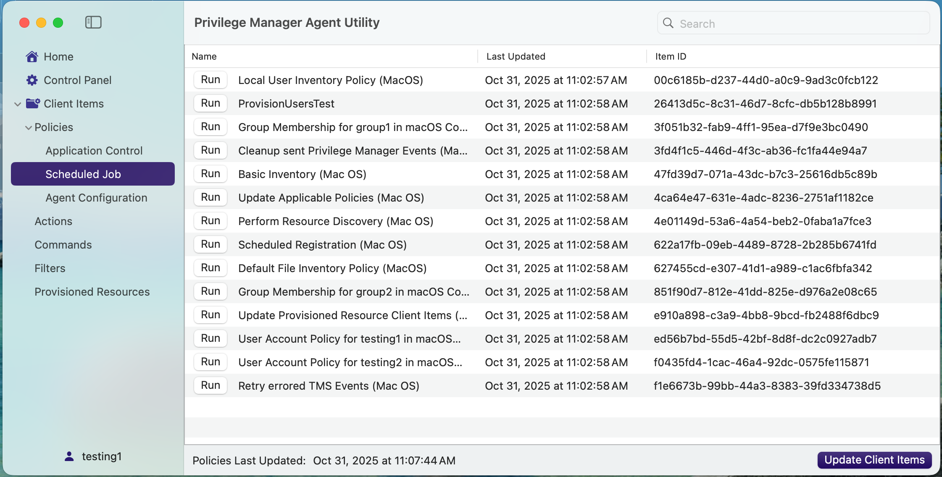Open the Actions section
Image resolution: width=942 pixels, height=477 pixels.
tap(53, 221)
